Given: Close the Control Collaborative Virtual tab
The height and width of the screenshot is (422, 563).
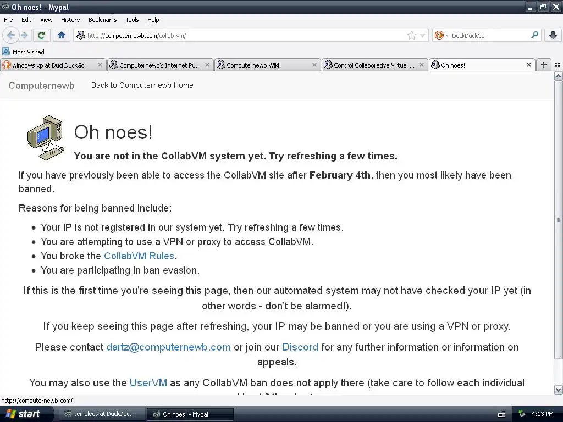Looking at the screenshot, I should (x=422, y=65).
